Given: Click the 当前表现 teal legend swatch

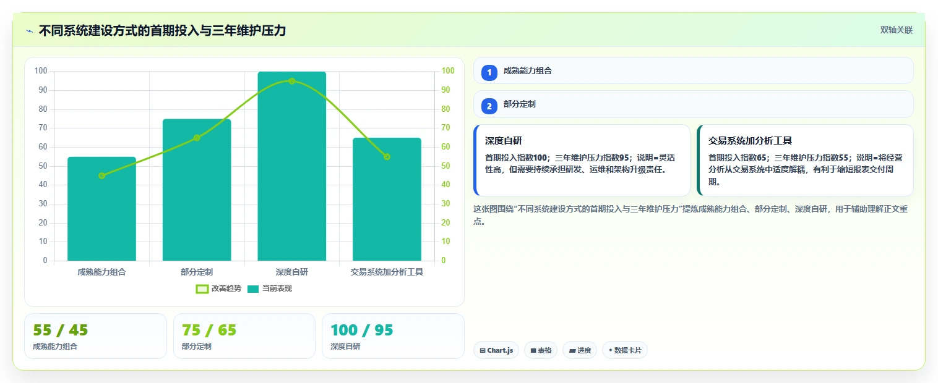Looking at the screenshot, I should click(253, 288).
